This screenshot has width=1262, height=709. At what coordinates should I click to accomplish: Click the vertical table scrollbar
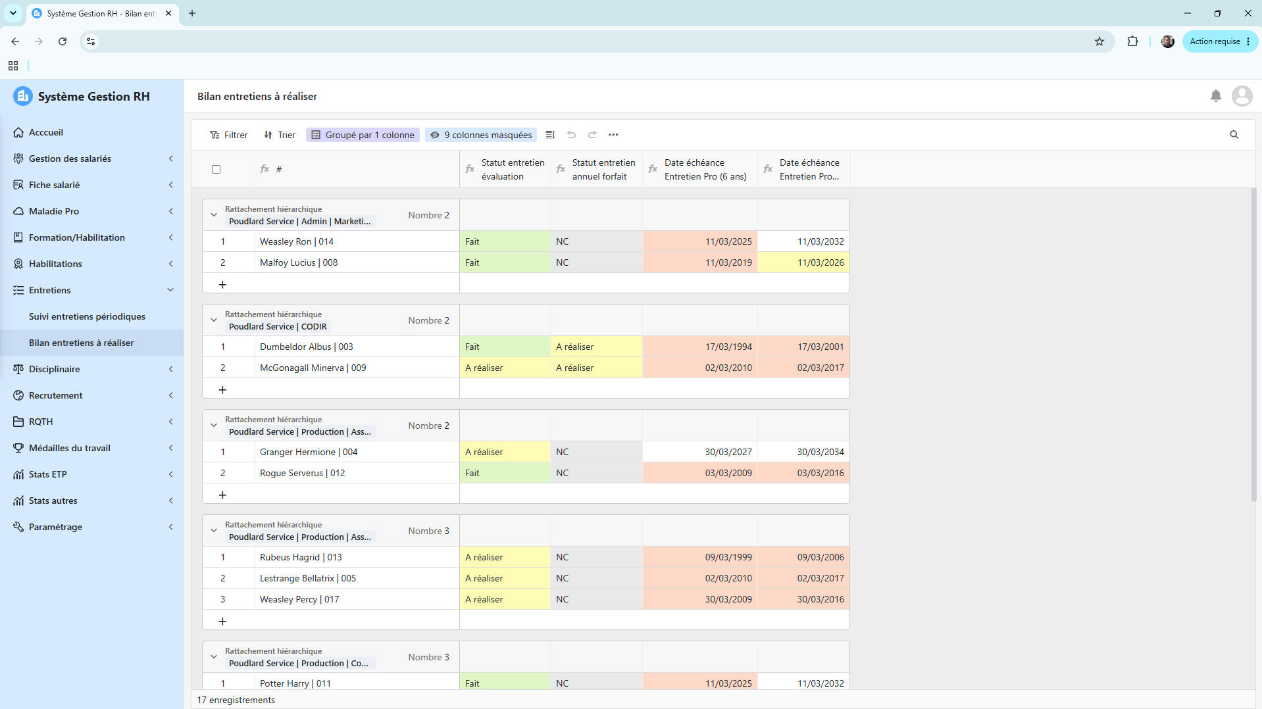click(1253, 345)
